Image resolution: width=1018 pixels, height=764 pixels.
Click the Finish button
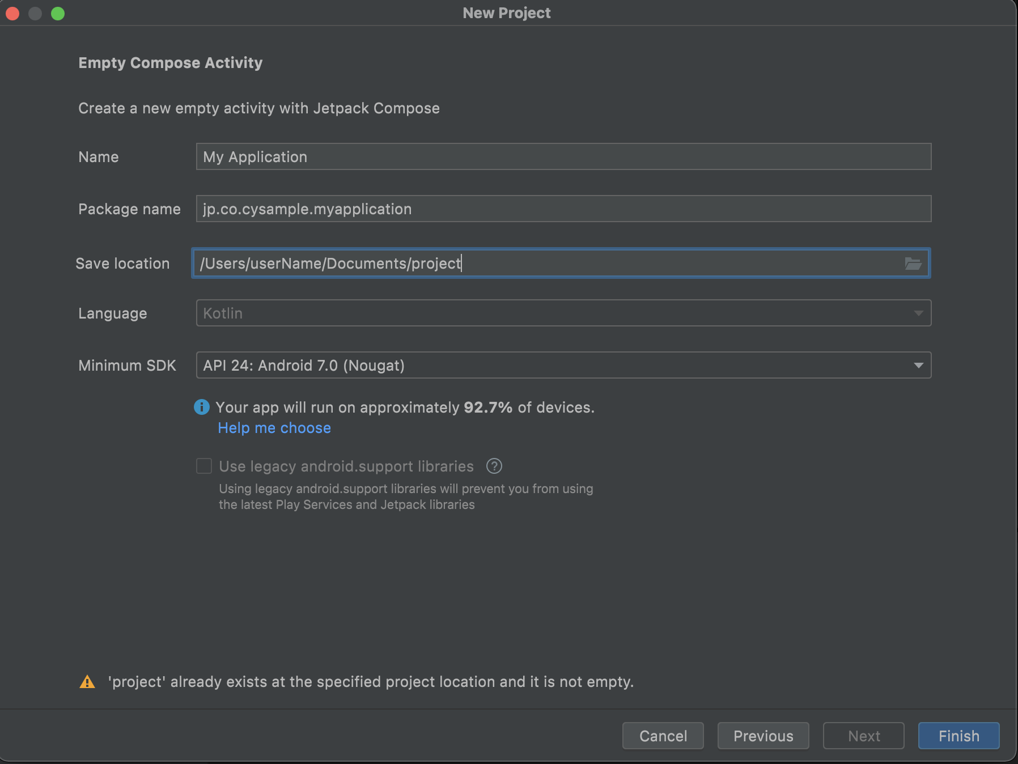(958, 736)
